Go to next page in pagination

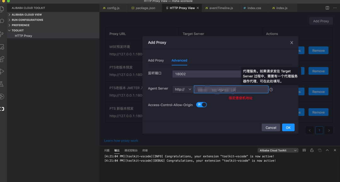click(x=329, y=130)
